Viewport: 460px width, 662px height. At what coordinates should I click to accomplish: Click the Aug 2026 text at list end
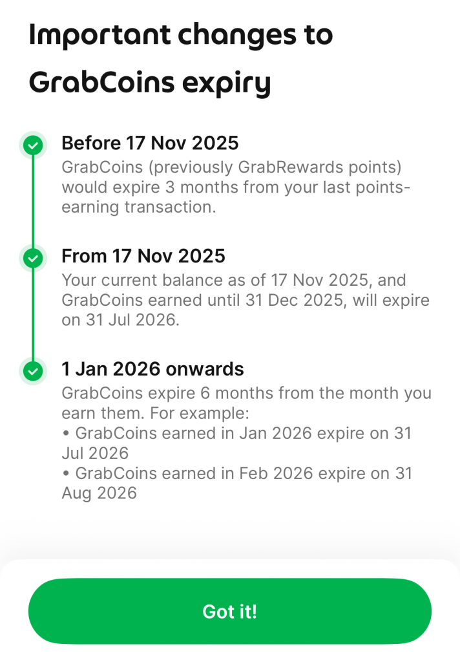point(99,493)
